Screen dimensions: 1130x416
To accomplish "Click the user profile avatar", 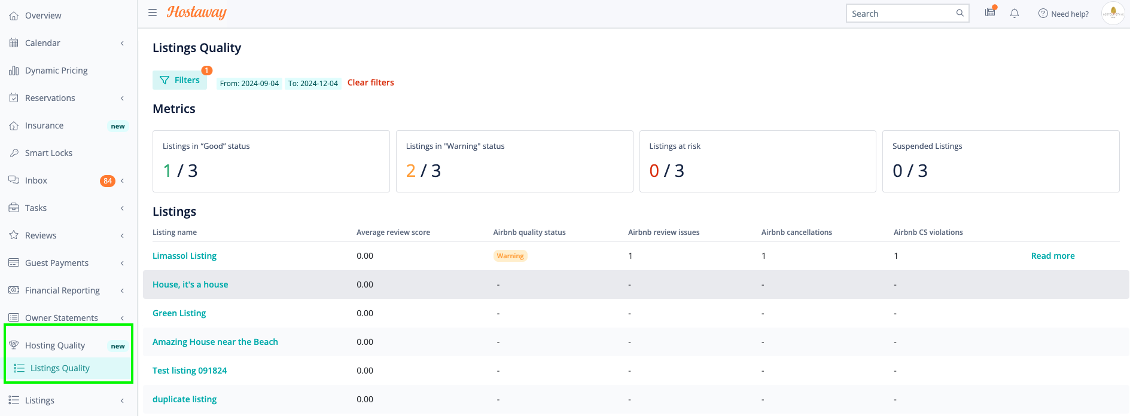I will point(1113,13).
